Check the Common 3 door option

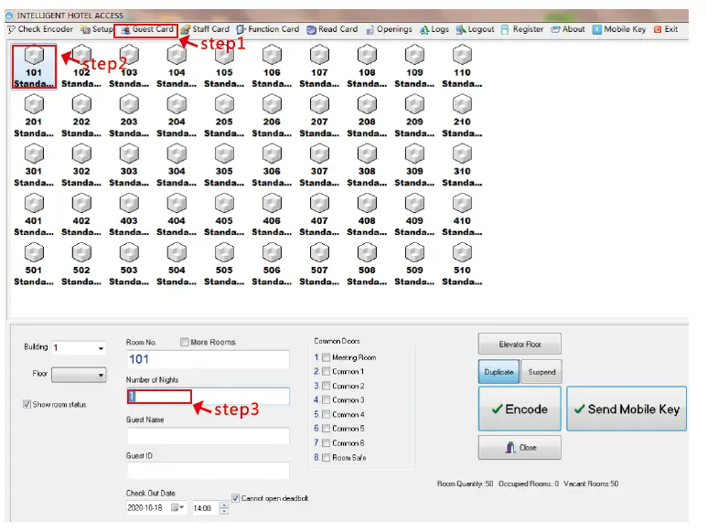tap(327, 400)
